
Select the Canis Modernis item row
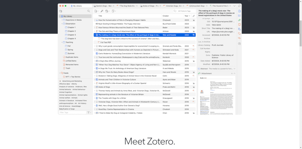click(x=145, y=54)
